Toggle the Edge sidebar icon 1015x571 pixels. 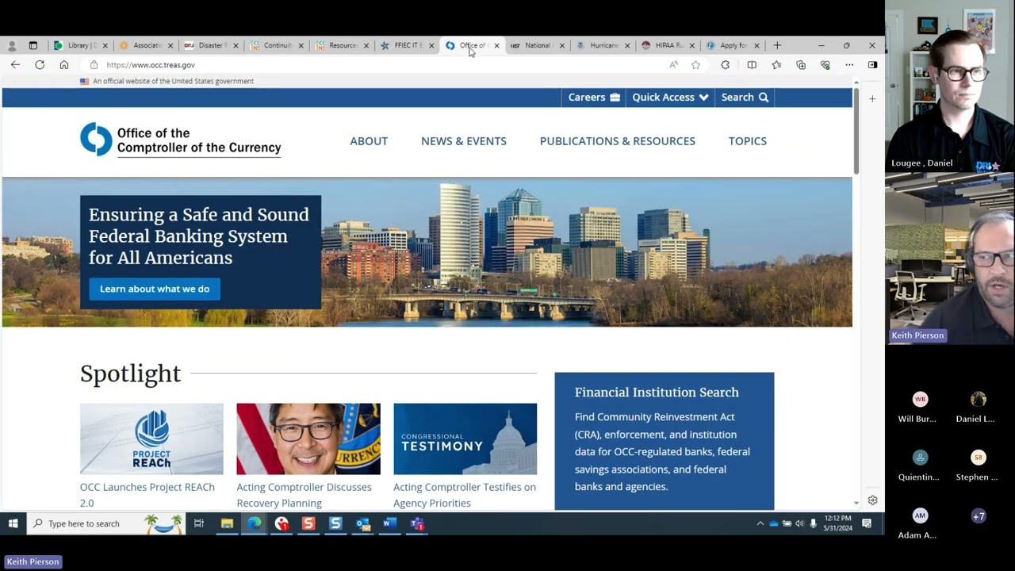pyautogui.click(x=872, y=65)
